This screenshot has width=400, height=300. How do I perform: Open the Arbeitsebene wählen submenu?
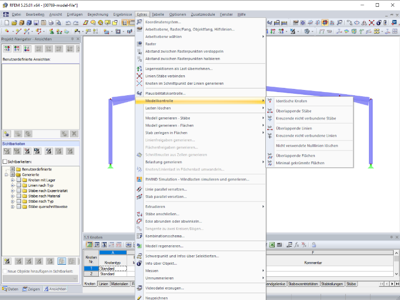tap(201, 36)
